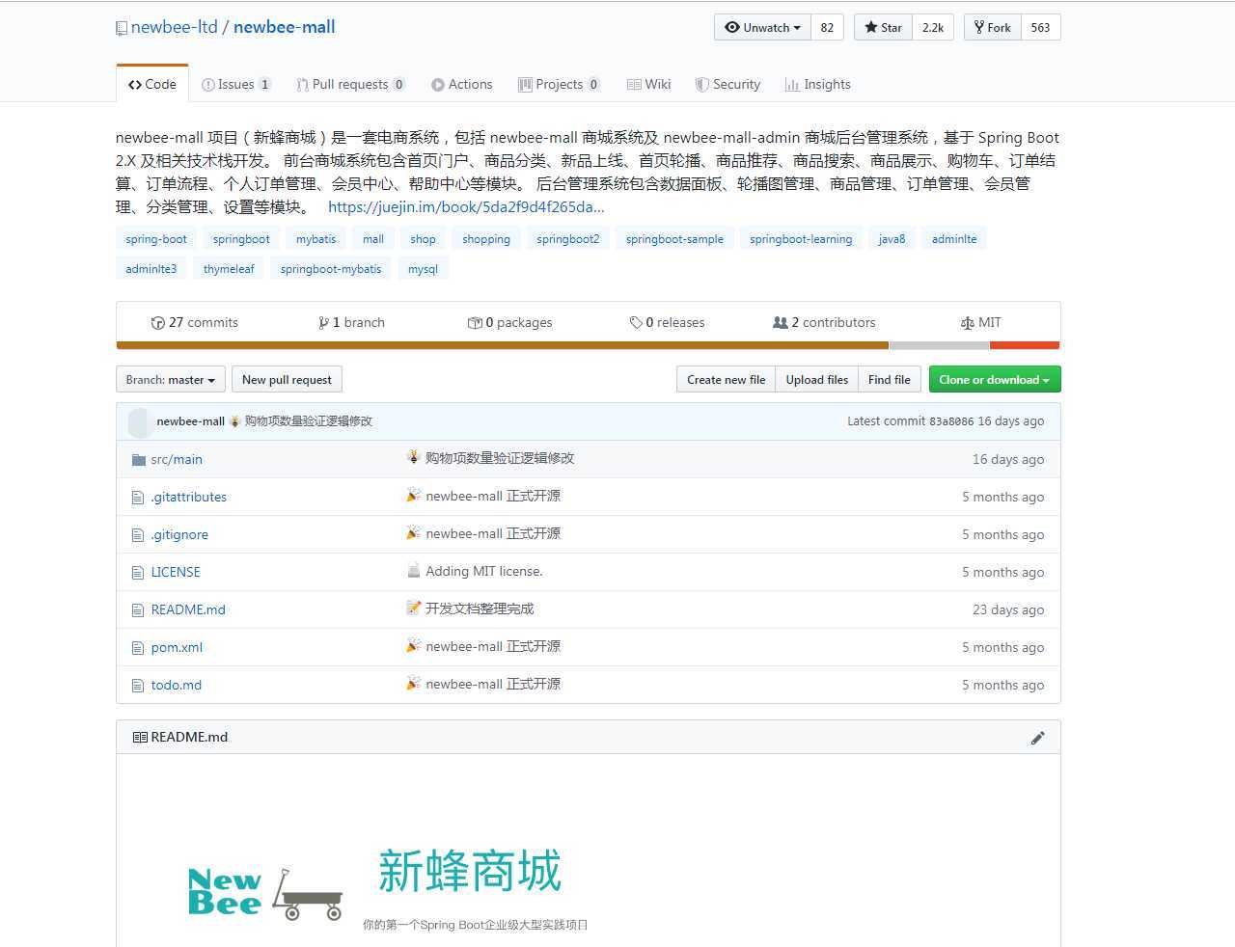Click the contributors people icon

[781, 323]
